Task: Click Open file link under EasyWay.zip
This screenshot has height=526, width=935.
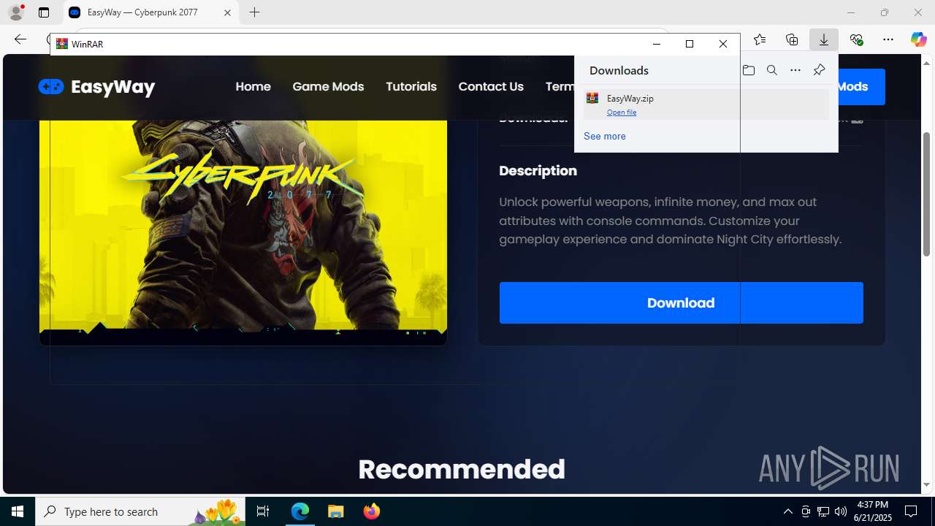Action: pos(622,113)
